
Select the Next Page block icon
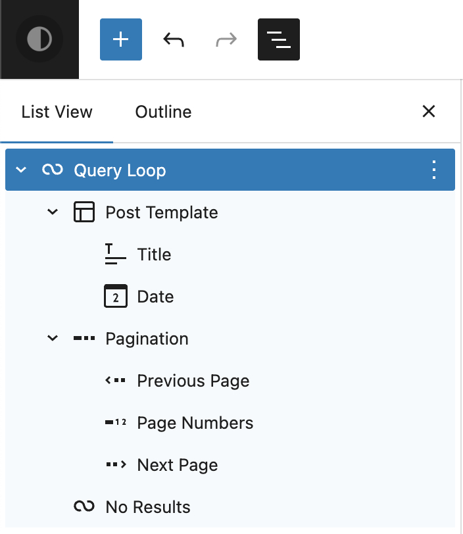(x=115, y=465)
